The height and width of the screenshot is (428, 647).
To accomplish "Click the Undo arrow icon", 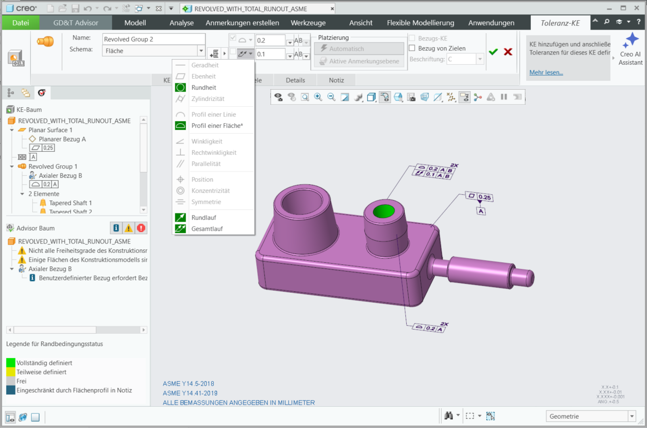I will (88, 9).
